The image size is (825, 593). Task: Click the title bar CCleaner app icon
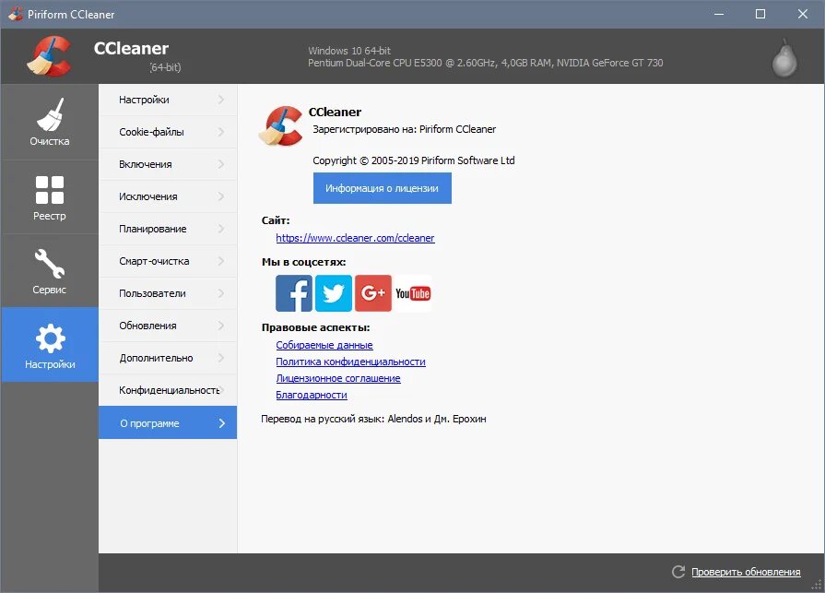point(16,14)
